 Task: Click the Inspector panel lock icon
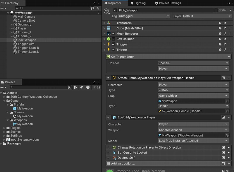click(228, 3)
